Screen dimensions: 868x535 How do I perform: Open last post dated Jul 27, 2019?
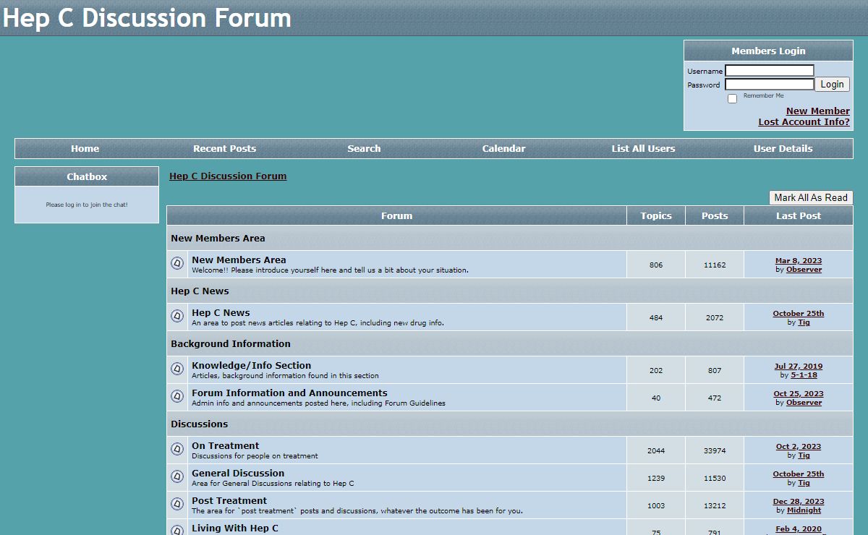tap(799, 366)
